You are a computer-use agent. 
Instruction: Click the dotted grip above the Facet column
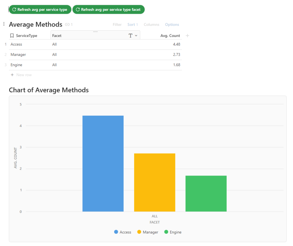[95, 32]
